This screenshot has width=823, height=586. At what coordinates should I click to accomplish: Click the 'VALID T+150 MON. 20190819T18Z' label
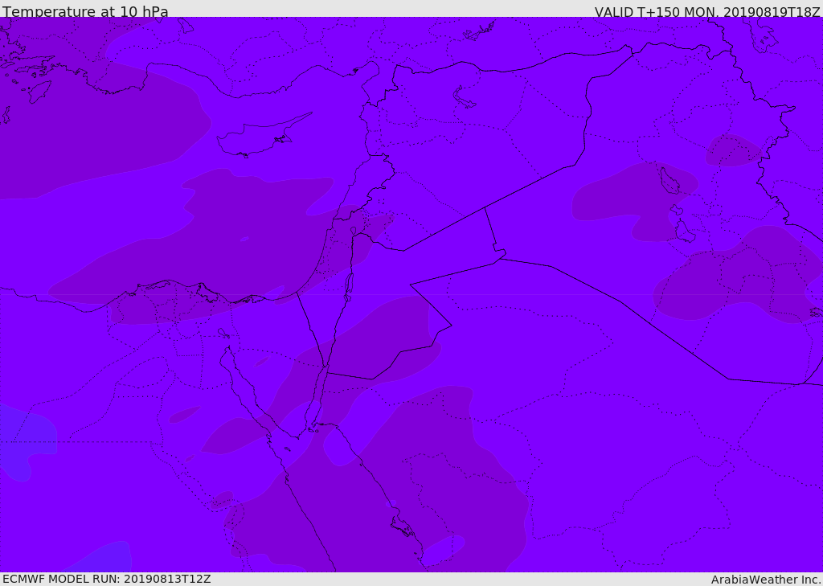click(707, 11)
